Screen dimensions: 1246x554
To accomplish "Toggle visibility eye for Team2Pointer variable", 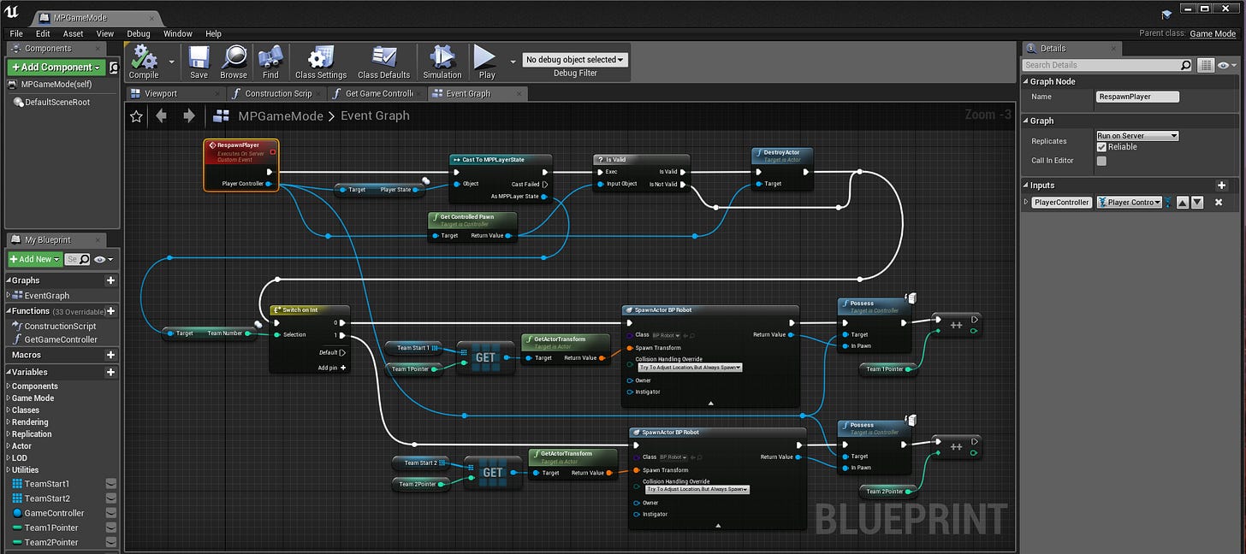I will (x=110, y=542).
